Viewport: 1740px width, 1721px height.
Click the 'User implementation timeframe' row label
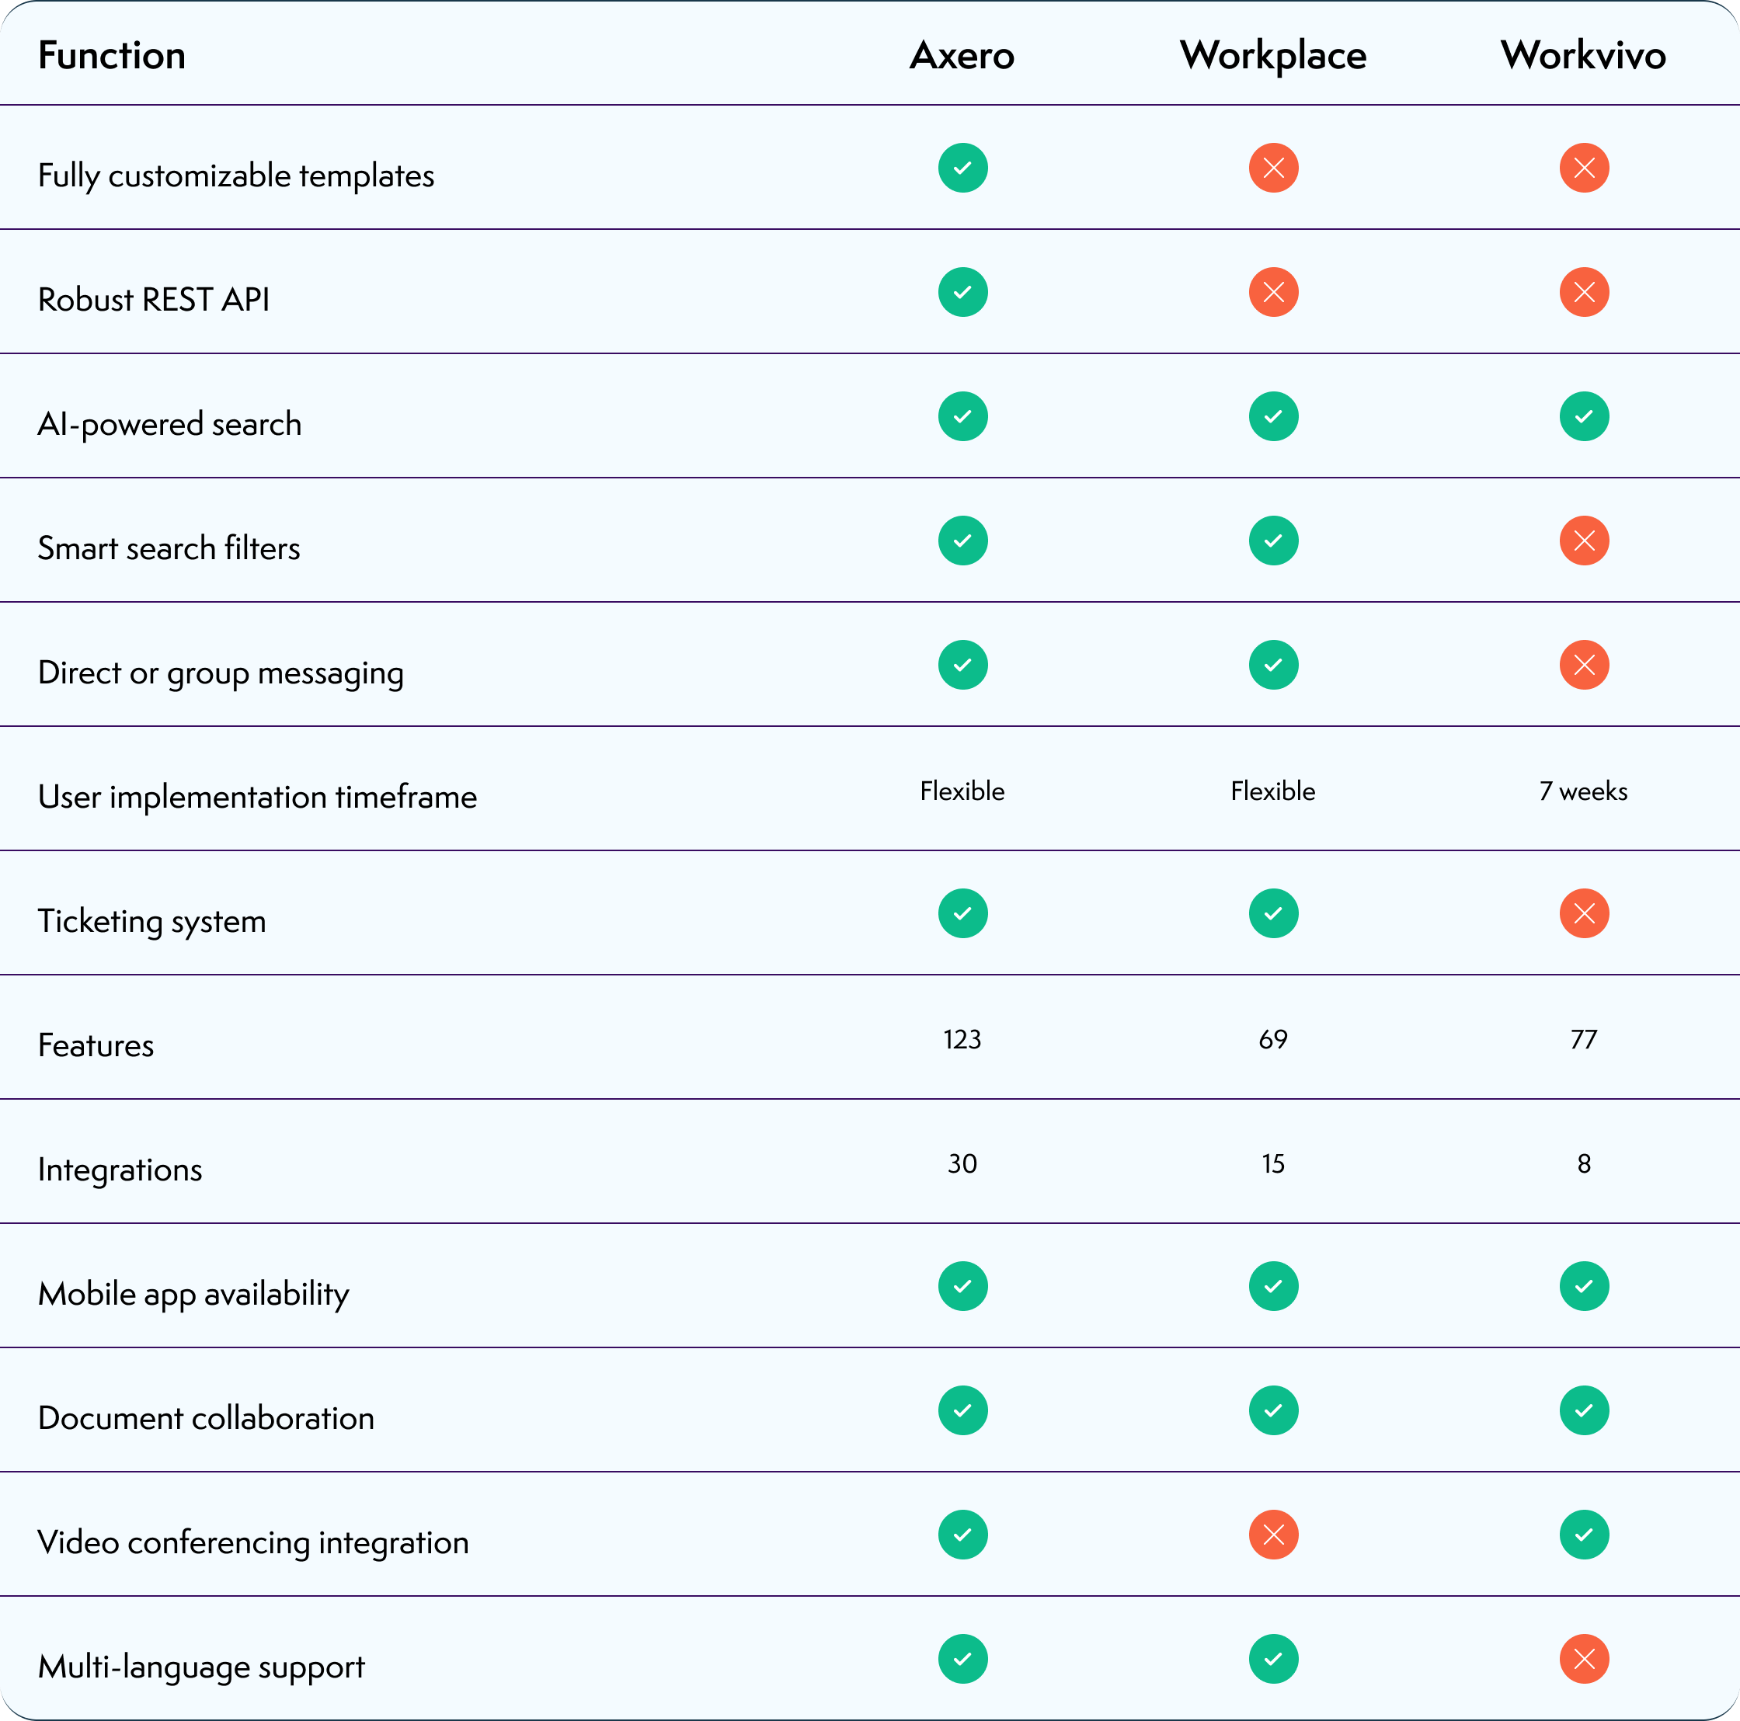[258, 797]
